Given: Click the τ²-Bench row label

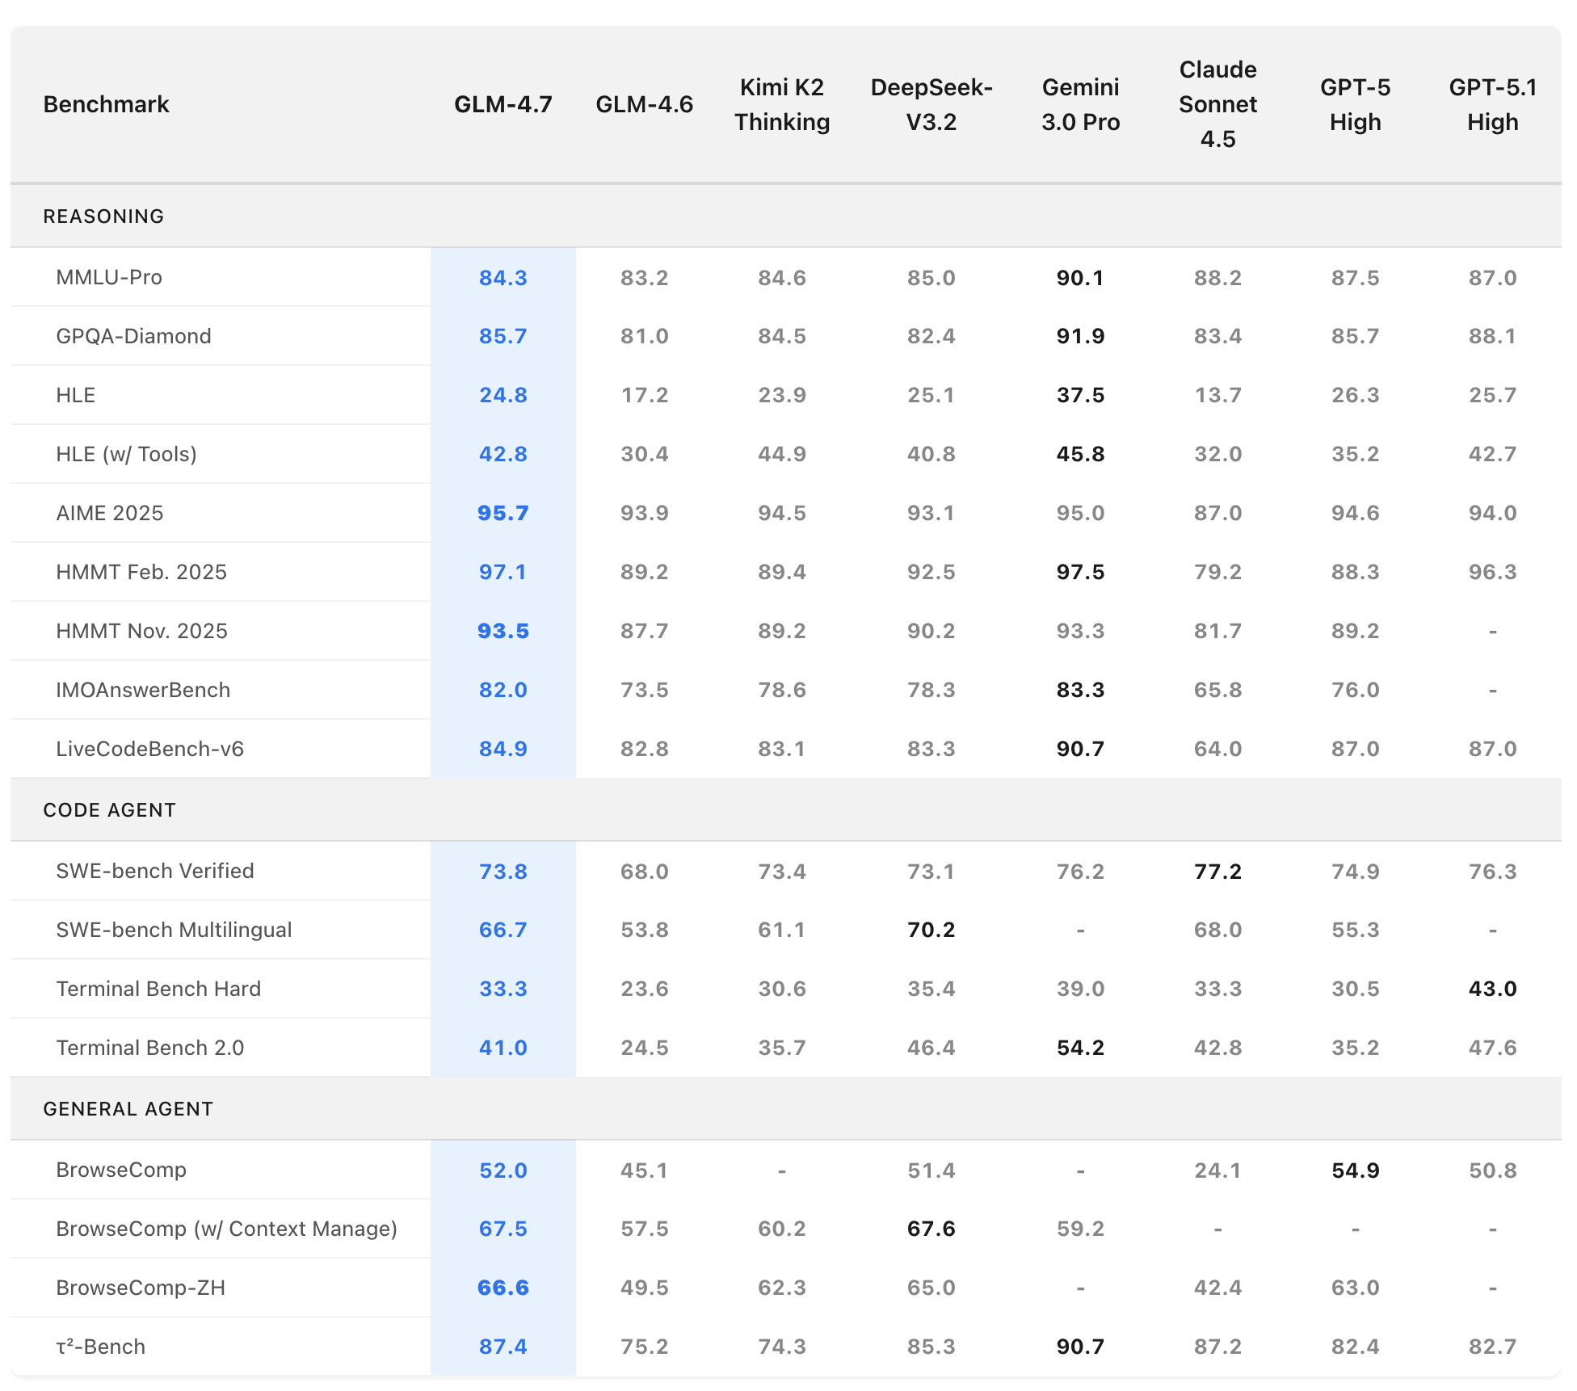Looking at the screenshot, I should click(x=100, y=1347).
